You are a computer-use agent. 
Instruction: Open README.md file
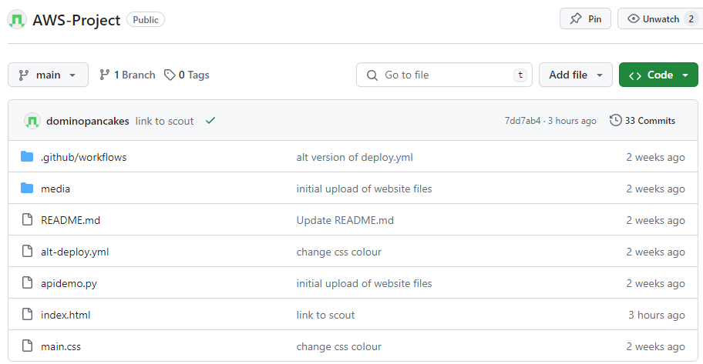coord(70,220)
